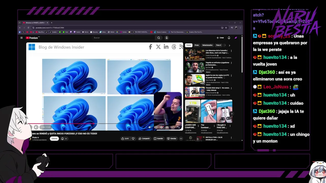326x183 pixels.
Task: Open options for 'Tirando Bola temp 5' video
Action: pyautogui.click(x=231, y=88)
